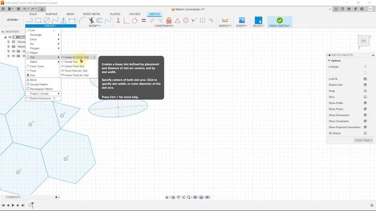This screenshot has height=211, width=376.
Task: Select the Trim scissors tool
Action: click(91, 21)
